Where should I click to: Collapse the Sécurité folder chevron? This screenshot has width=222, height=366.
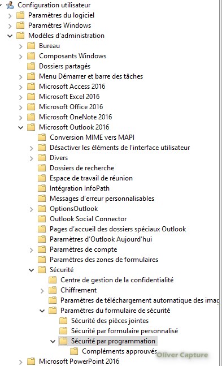31,270
